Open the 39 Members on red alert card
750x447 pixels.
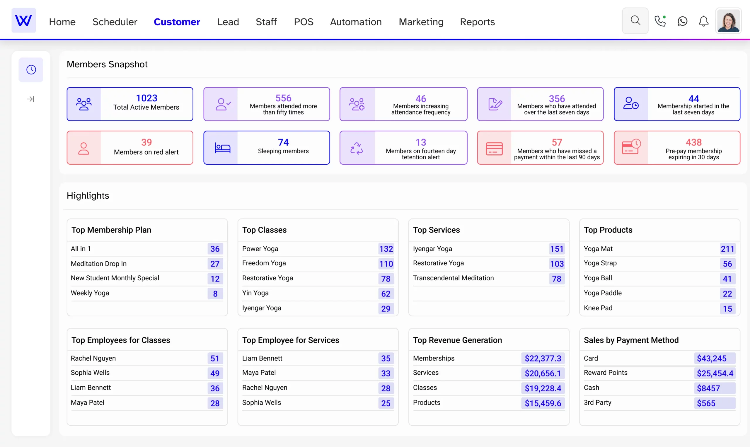(130, 148)
